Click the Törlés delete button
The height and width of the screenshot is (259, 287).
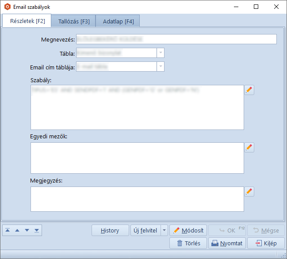(x=188, y=243)
